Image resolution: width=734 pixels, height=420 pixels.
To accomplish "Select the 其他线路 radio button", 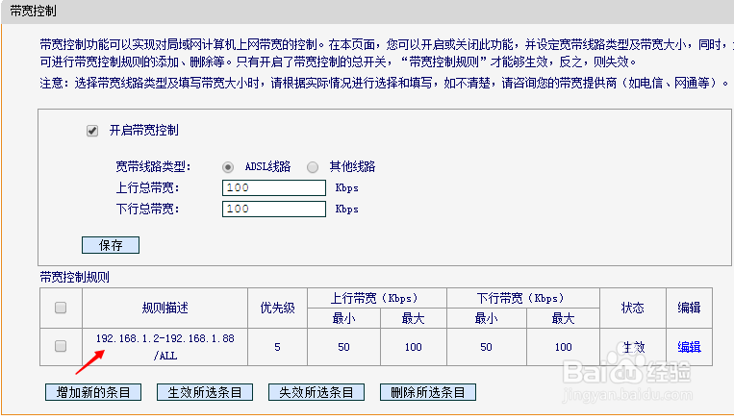I will click(x=313, y=167).
